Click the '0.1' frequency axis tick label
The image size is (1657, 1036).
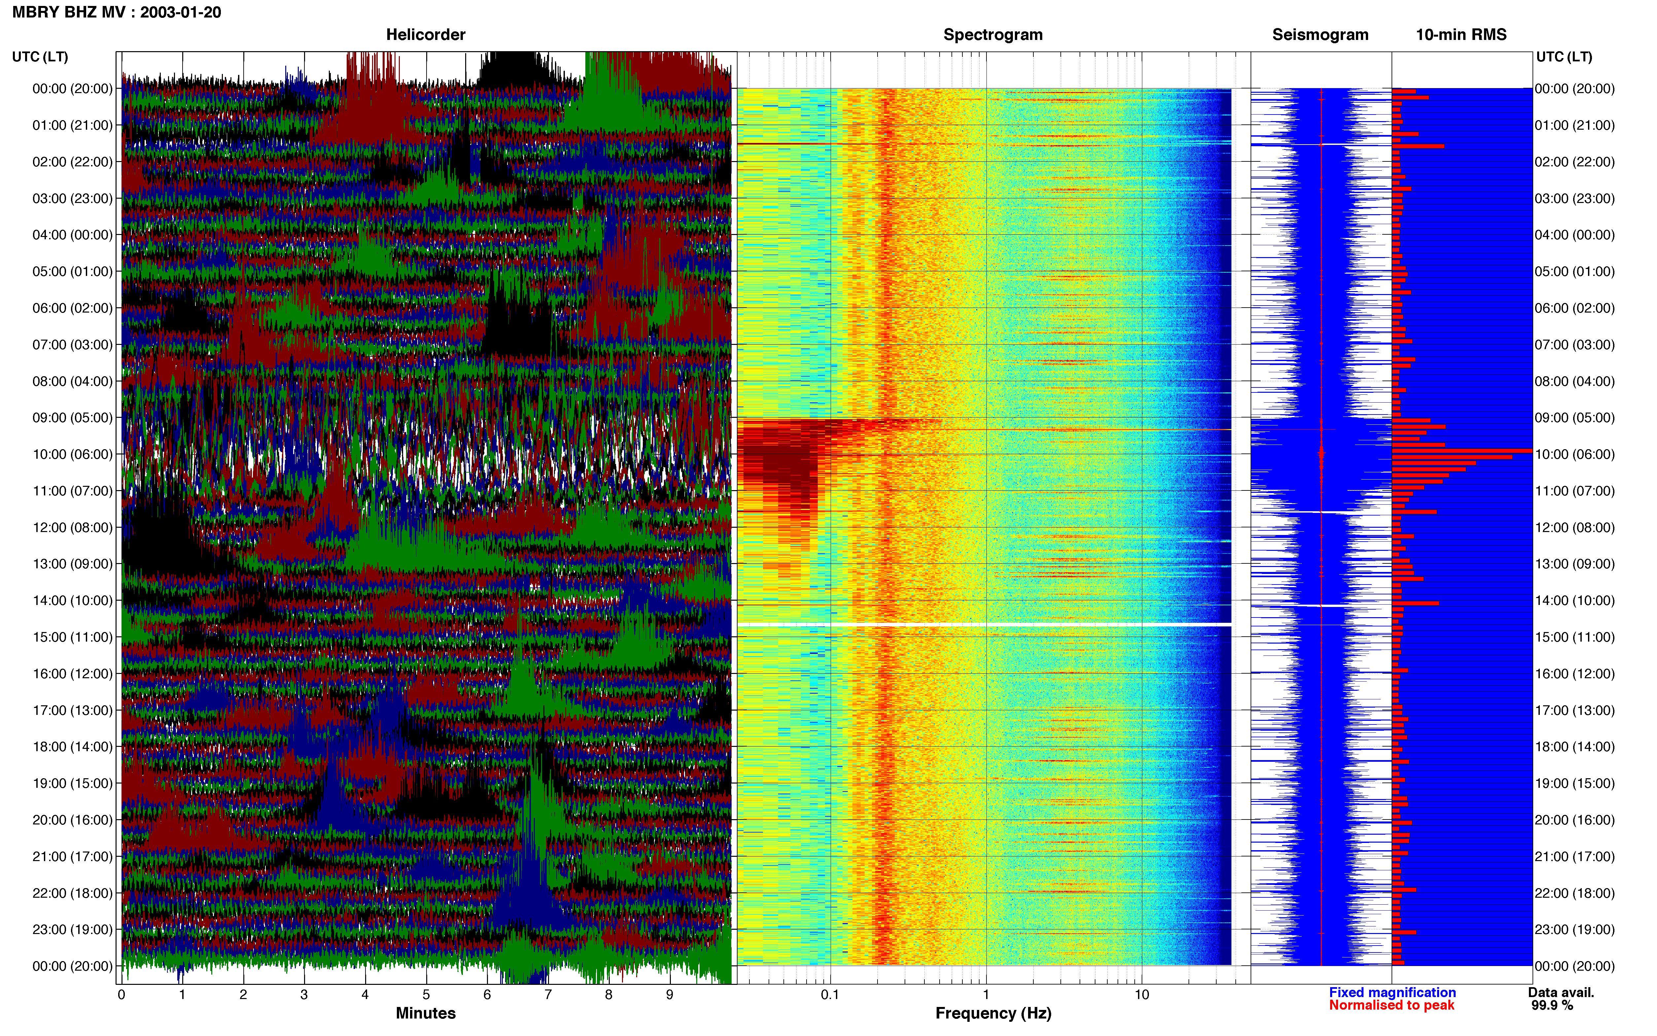(x=830, y=995)
